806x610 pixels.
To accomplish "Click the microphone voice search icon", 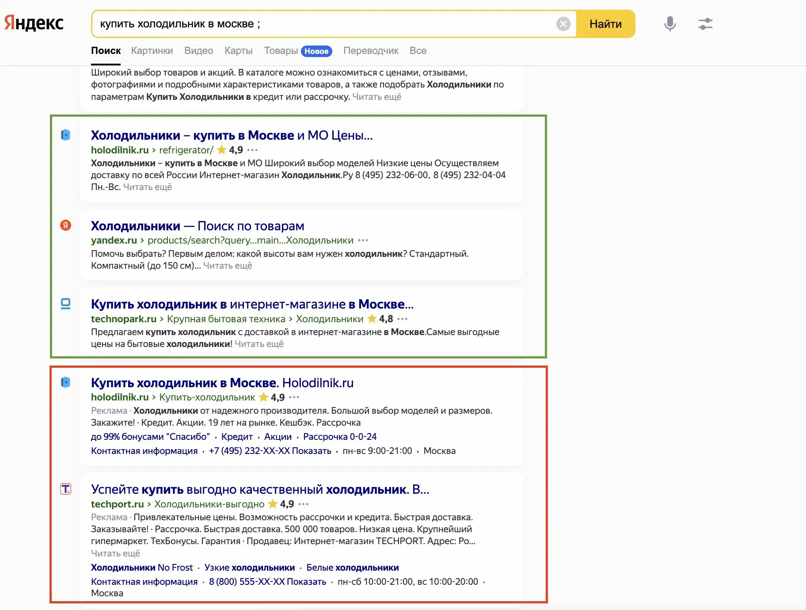I will point(669,24).
